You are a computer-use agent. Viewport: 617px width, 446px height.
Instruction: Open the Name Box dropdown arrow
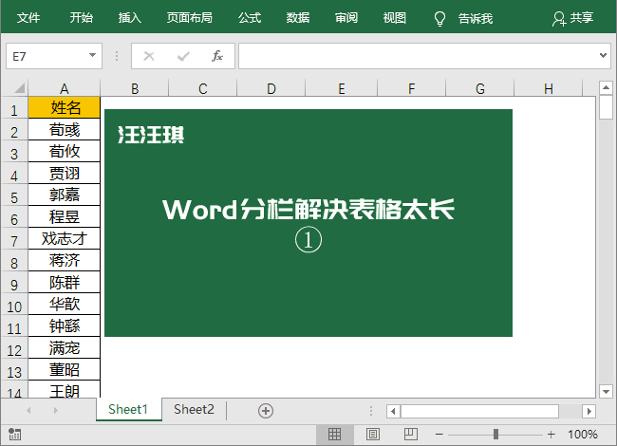(92, 55)
